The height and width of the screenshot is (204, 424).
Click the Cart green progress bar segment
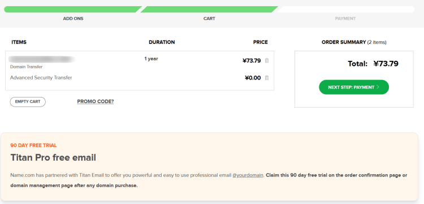point(209,10)
